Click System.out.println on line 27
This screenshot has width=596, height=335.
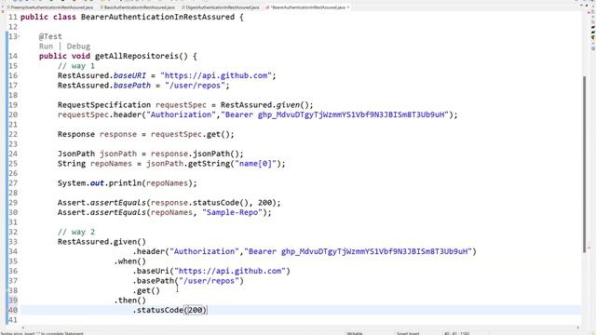point(100,183)
